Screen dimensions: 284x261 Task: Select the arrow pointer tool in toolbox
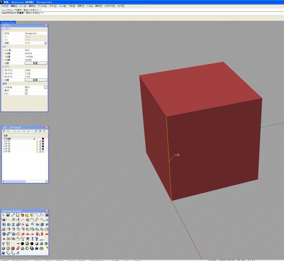(x=4, y=215)
